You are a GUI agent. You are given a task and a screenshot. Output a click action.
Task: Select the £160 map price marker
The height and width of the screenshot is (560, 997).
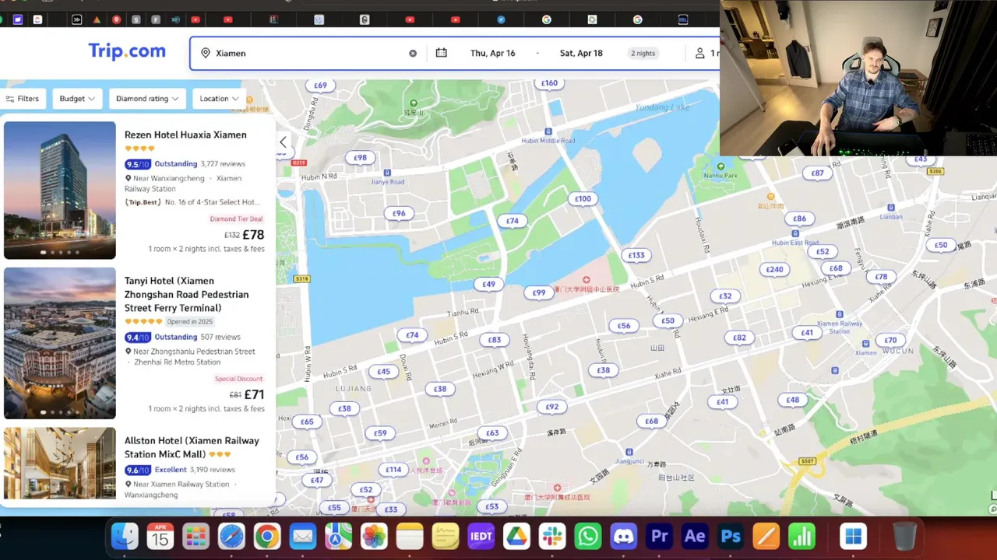click(x=549, y=83)
